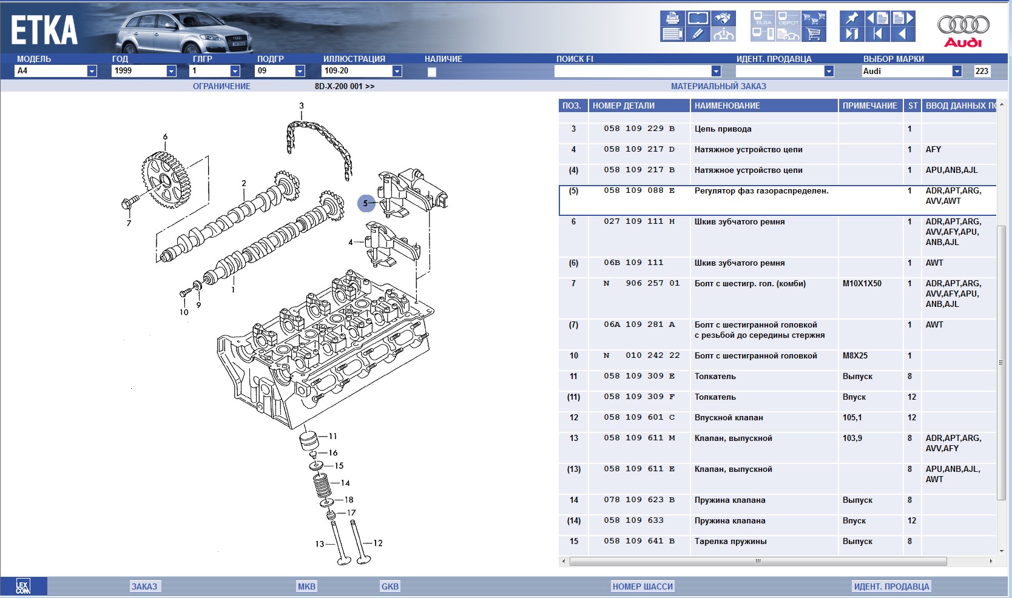Open search with the binoculars icon
Image resolution: width=1012 pixels, height=598 pixels.
coord(723,18)
